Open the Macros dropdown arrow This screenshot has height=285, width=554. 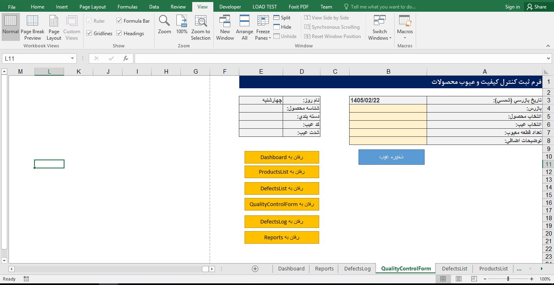point(405,38)
